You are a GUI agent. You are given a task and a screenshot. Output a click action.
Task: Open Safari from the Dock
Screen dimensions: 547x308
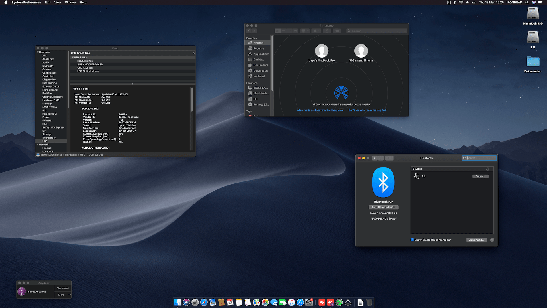[204, 302]
